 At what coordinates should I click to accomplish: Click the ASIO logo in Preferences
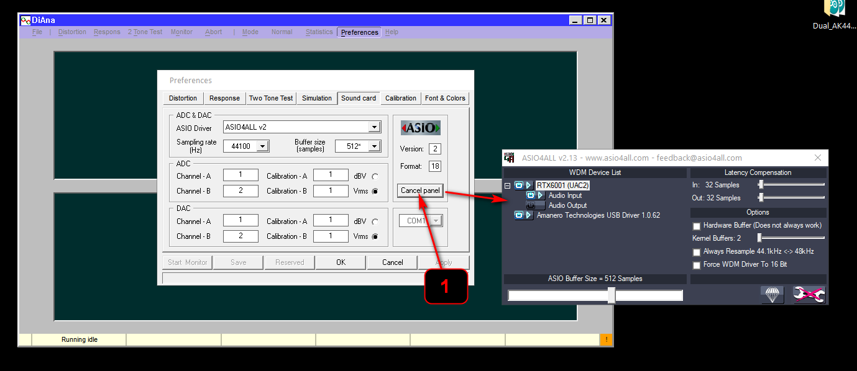421,128
